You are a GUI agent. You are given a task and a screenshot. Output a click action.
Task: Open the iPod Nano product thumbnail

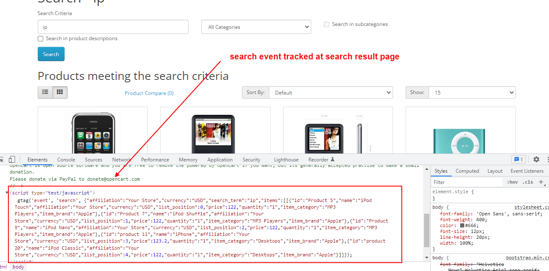[338, 130]
